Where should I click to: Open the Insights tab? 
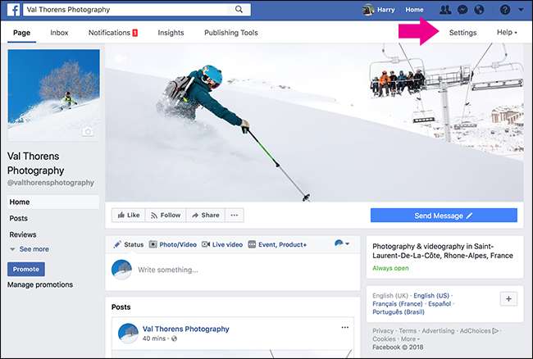coord(171,33)
